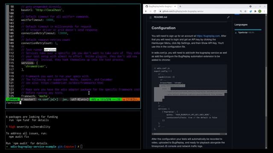Click the git:(master) text in terminal prompt

coord(67,147)
